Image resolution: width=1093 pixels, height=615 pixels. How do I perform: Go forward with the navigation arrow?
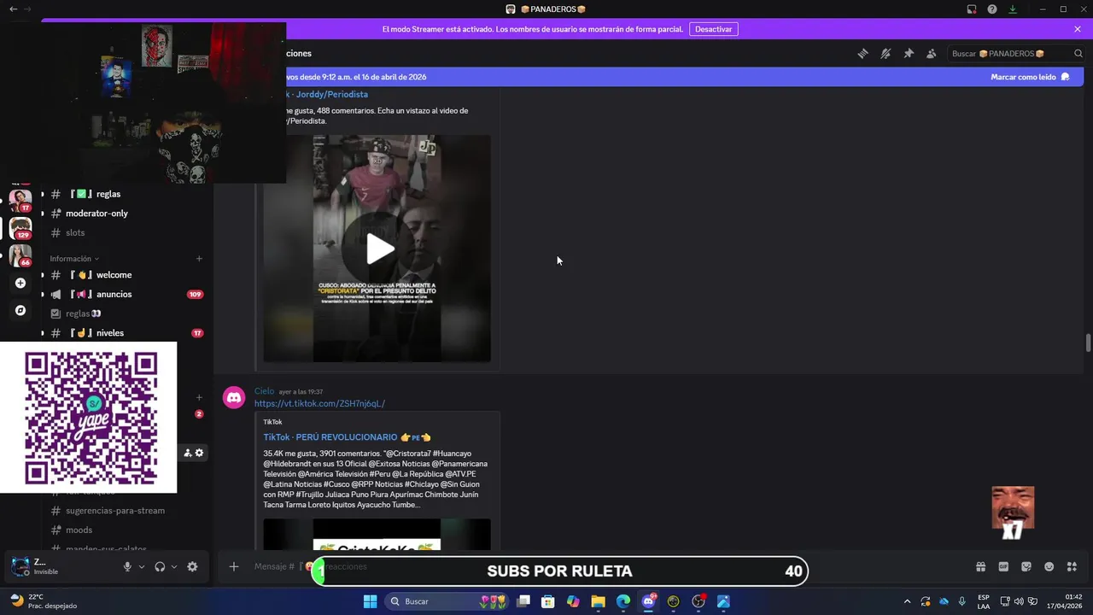click(28, 9)
